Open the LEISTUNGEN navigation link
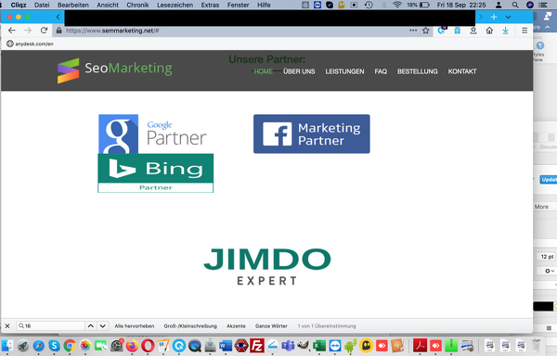 [x=344, y=71]
